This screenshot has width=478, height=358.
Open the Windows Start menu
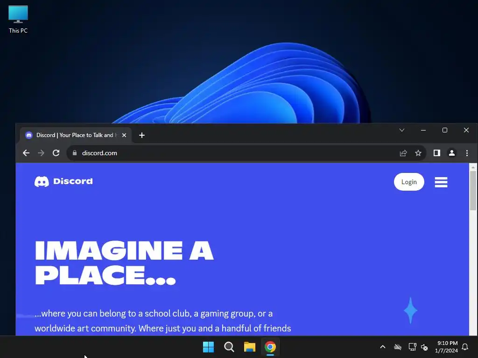[x=209, y=347]
